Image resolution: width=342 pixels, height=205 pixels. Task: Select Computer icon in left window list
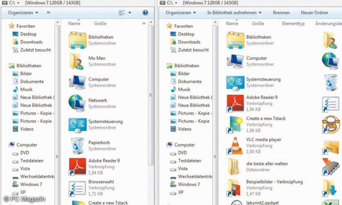[78, 82]
